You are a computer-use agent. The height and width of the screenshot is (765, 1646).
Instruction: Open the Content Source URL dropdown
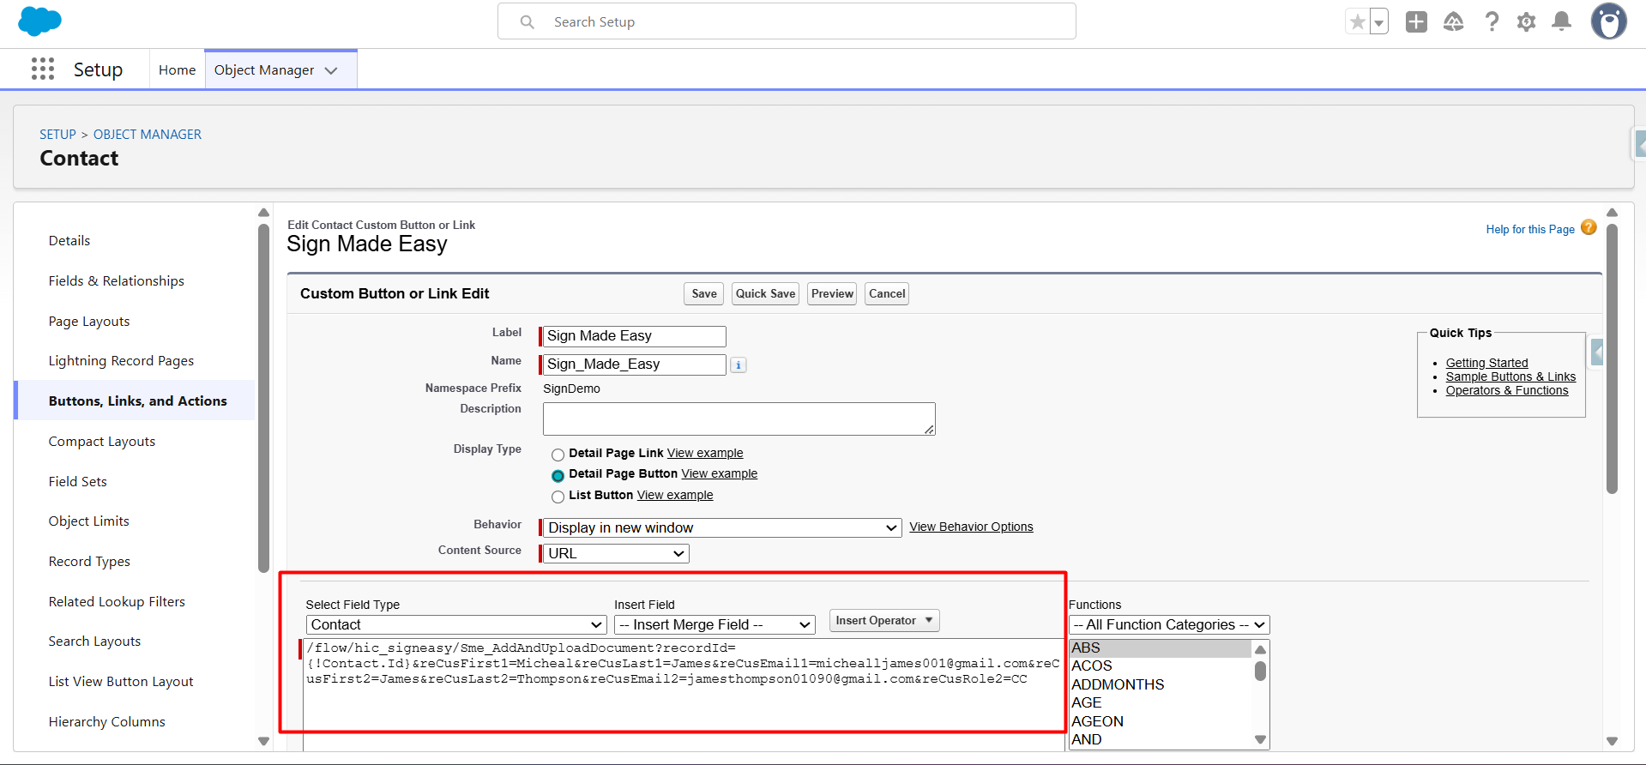click(x=616, y=554)
